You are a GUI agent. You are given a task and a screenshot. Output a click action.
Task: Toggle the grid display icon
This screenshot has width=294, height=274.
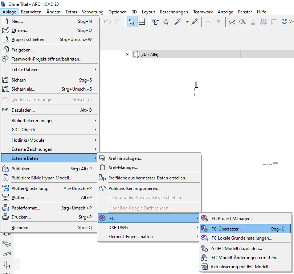pyautogui.click(x=142, y=22)
